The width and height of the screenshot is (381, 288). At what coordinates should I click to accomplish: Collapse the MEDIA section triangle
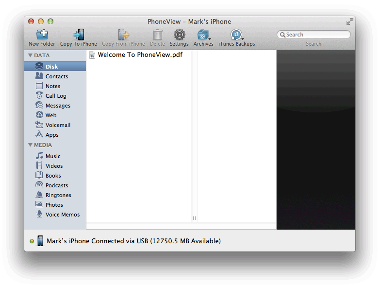pyautogui.click(x=30, y=145)
